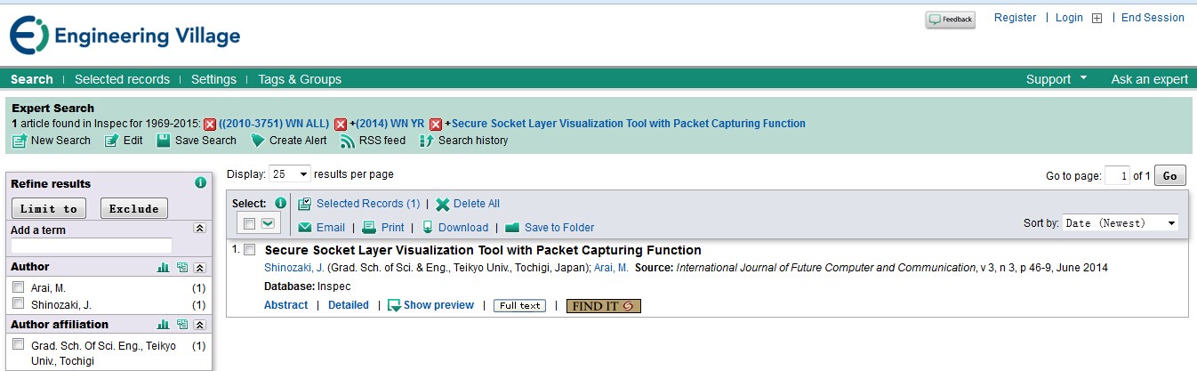Viewport: 1197px width, 371px height.
Task: Collapse the Add a term section
Action: [x=200, y=229]
